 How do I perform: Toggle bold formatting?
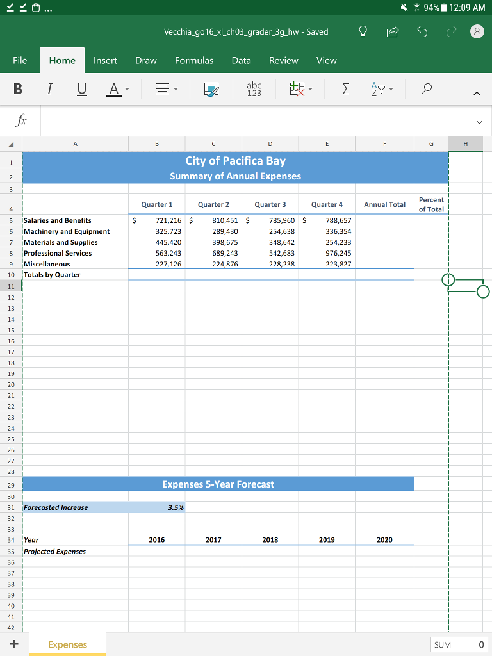point(19,91)
